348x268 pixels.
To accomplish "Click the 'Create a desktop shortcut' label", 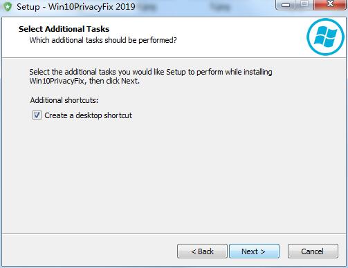I will point(88,115).
